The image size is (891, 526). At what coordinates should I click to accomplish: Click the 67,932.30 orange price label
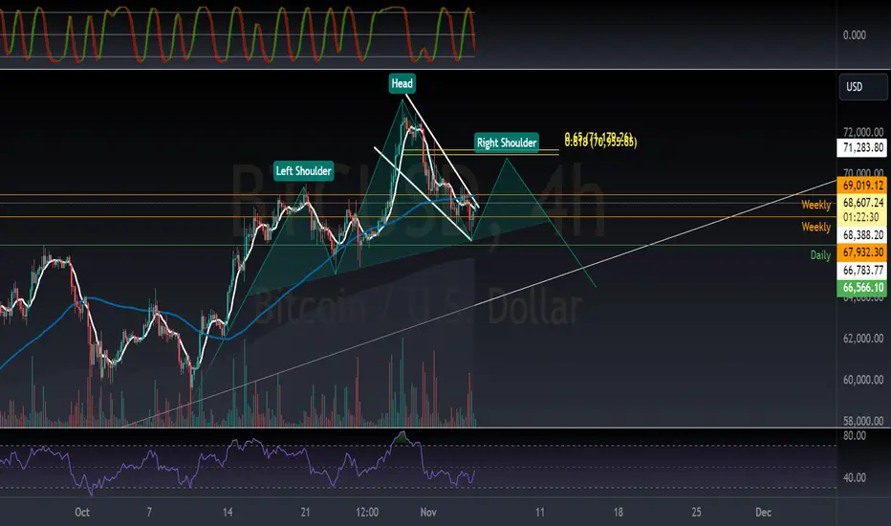coord(862,252)
